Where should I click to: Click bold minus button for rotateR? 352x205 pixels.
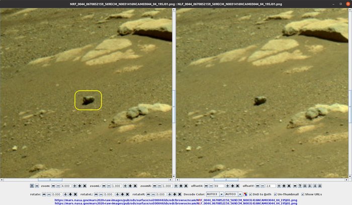click(x=148, y=194)
